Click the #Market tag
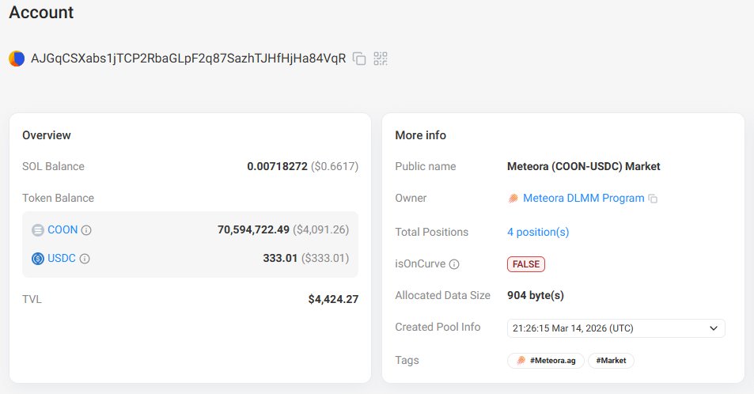This screenshot has height=394, width=754. [611, 360]
